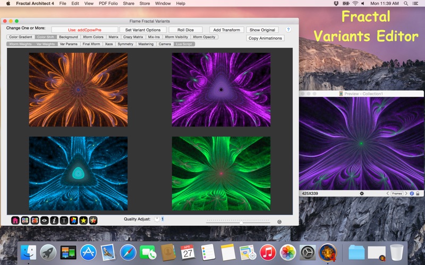Click the Frames field in Preview window

tap(397, 193)
